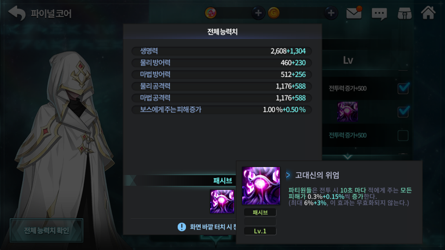Select the Lv column header

(348, 60)
